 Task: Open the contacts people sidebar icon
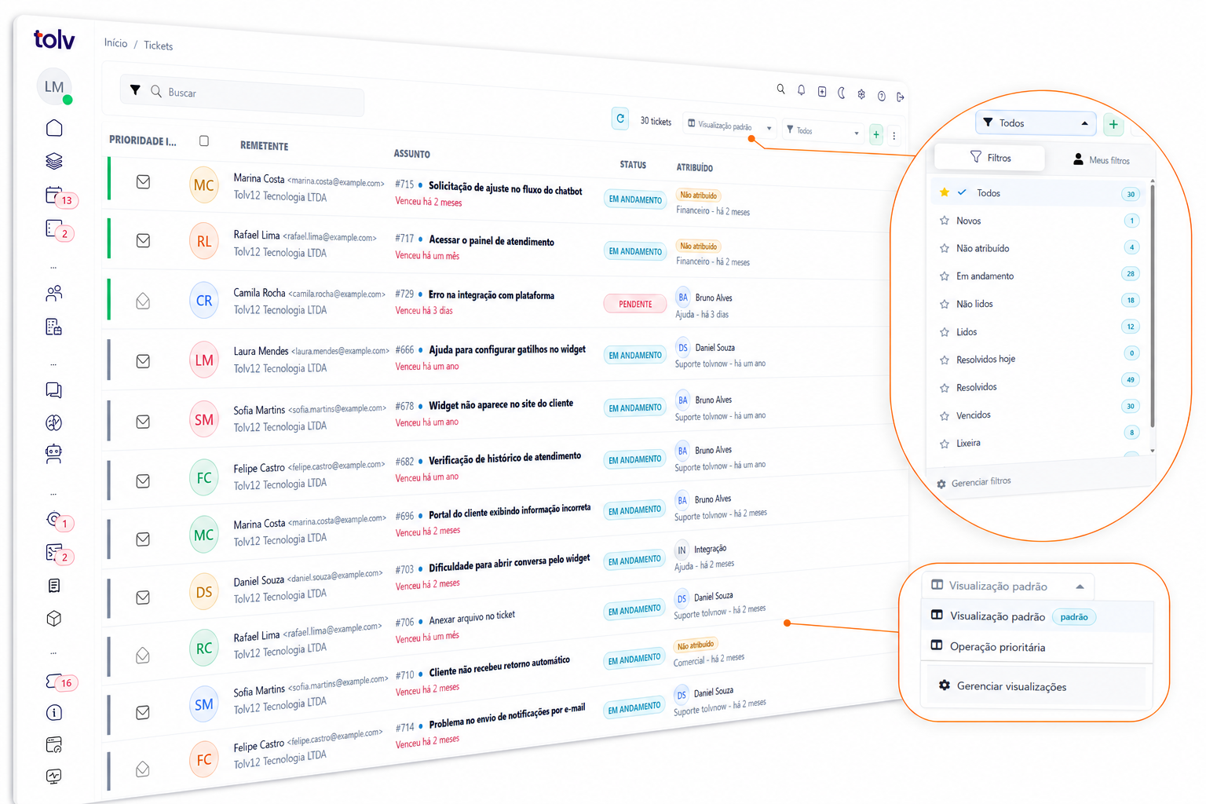click(x=54, y=294)
